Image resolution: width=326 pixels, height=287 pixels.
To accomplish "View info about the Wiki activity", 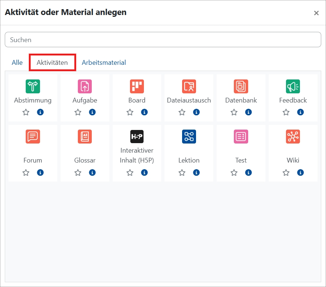I will [x=300, y=172].
